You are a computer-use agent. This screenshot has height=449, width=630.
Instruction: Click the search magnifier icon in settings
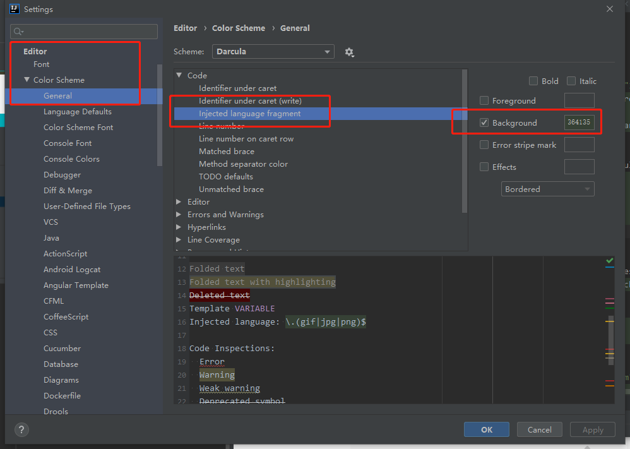click(18, 32)
